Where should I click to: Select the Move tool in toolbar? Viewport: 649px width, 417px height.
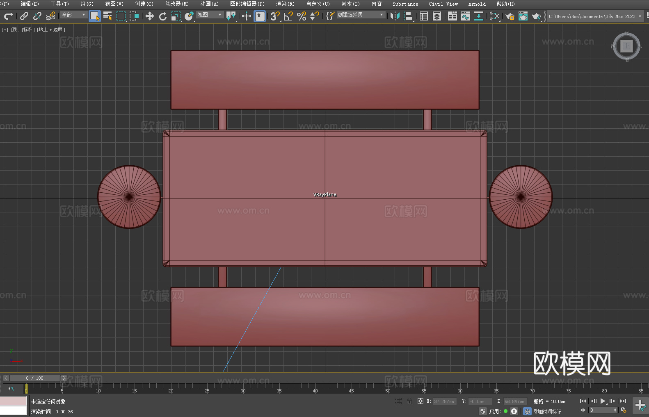point(150,16)
